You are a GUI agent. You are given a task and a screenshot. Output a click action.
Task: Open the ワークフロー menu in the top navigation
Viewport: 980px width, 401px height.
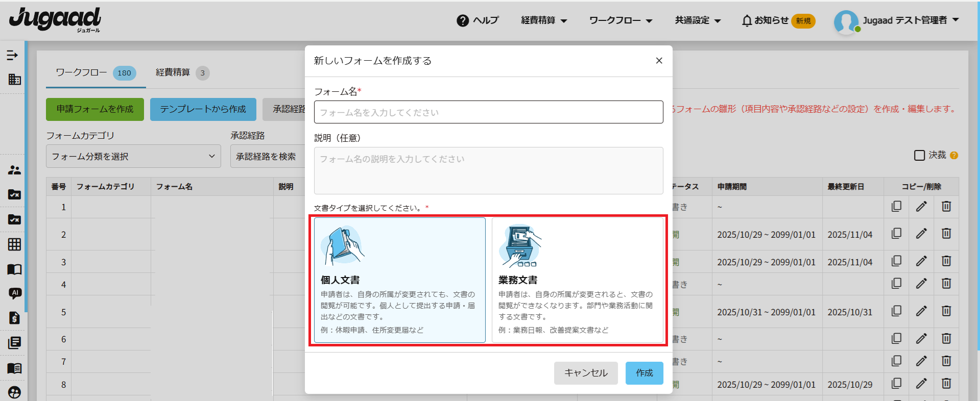coord(620,20)
